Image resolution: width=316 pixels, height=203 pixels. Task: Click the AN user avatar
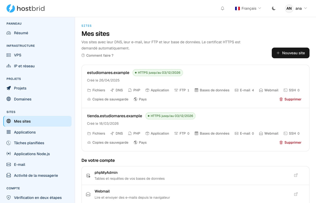coord(289,9)
